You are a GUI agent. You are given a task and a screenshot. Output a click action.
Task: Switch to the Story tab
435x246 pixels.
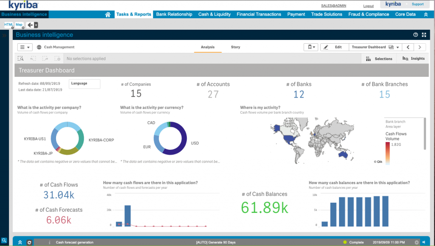[x=235, y=47]
